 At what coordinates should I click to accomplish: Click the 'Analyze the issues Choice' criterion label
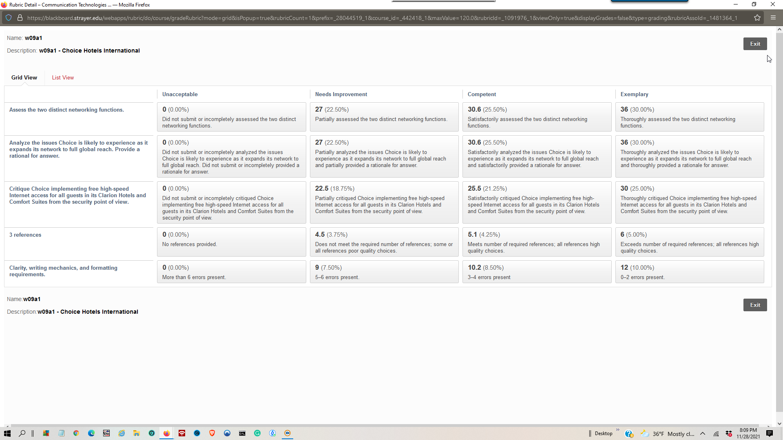[x=78, y=149]
